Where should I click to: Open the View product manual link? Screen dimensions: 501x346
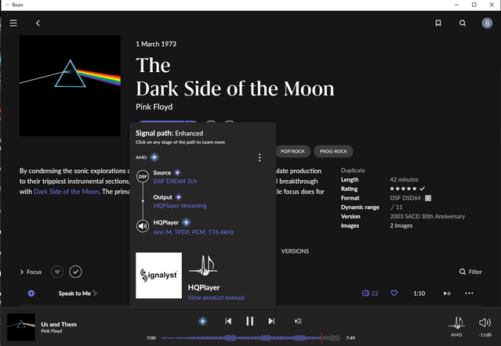tap(216, 298)
